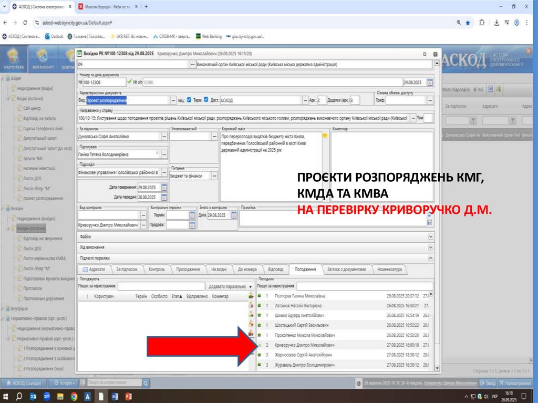Sort by the Етап column header
538x403 pixels.
(x=177, y=296)
